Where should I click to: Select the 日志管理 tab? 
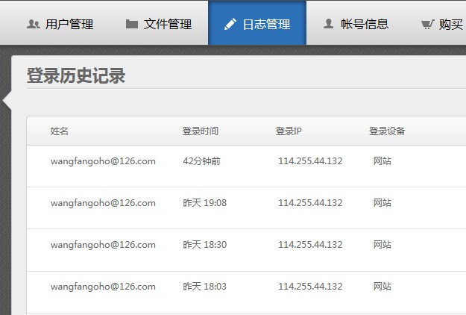(257, 23)
